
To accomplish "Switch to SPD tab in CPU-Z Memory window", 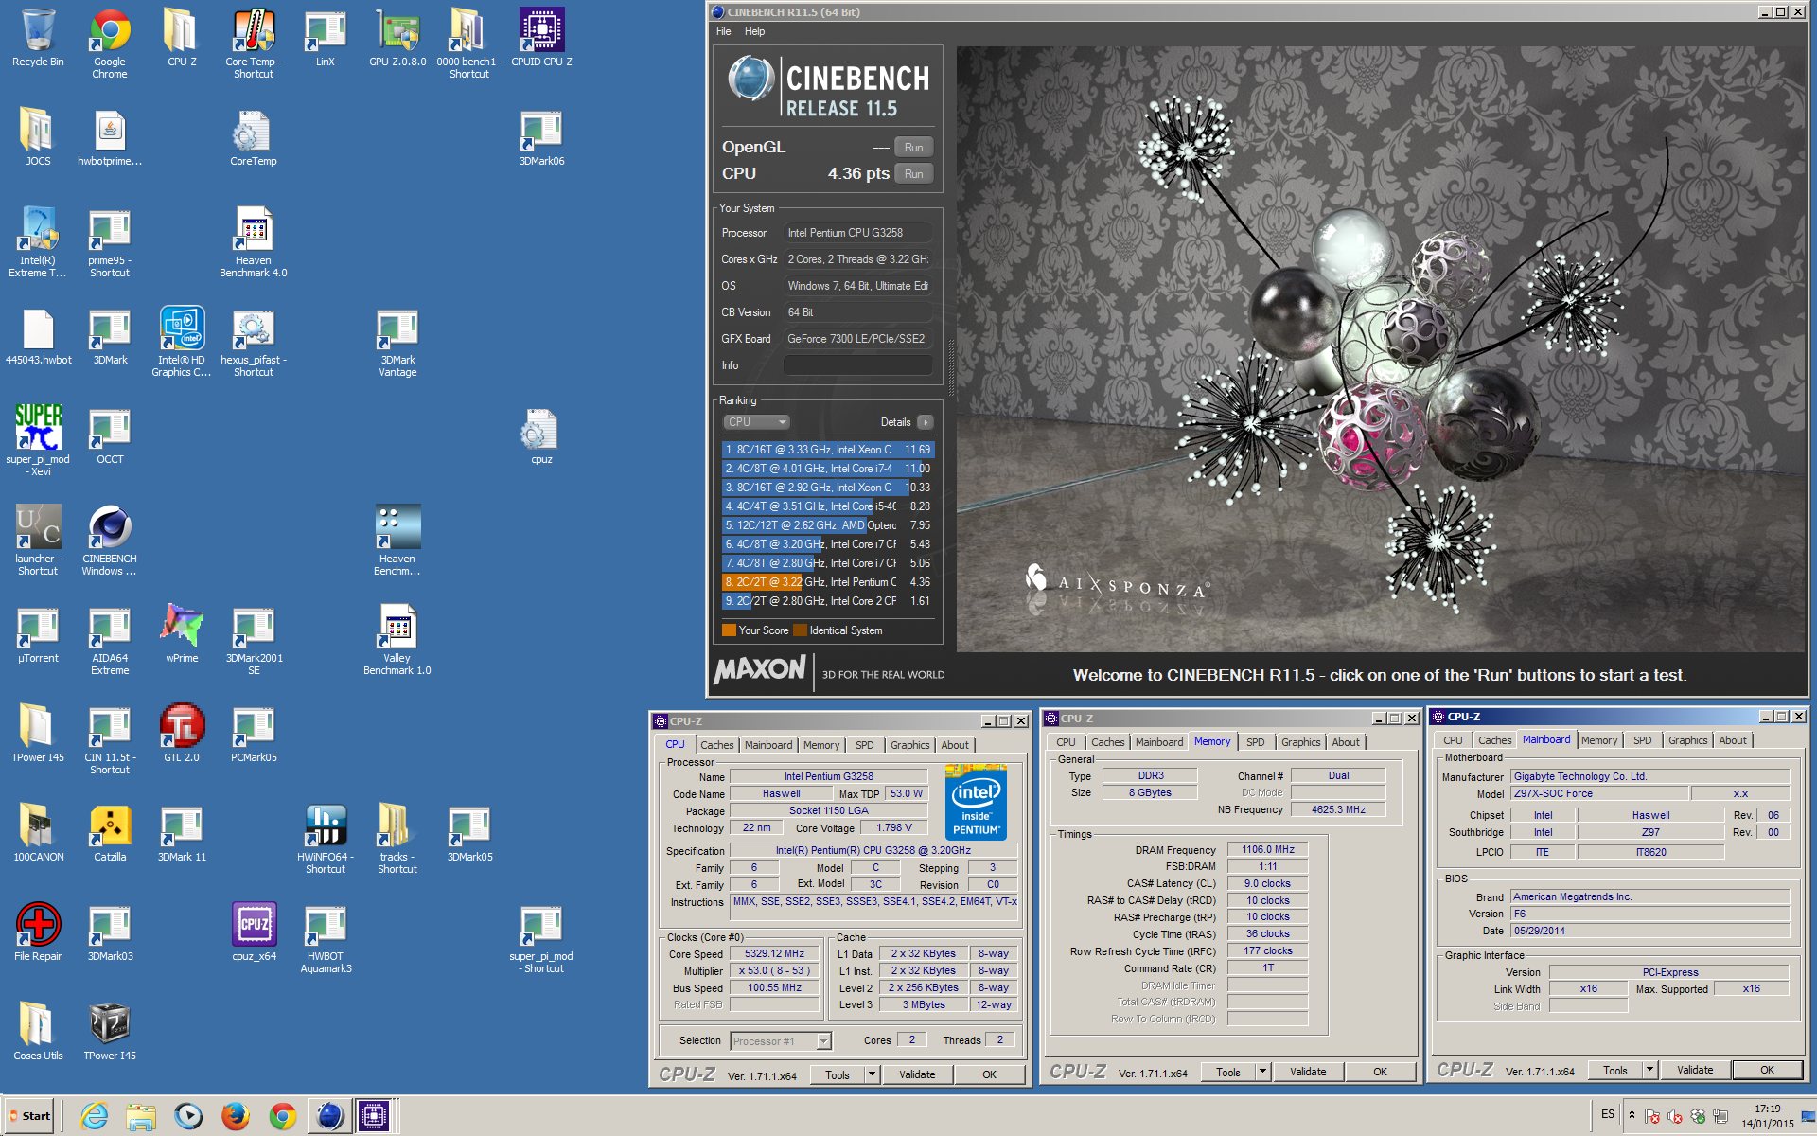I will tap(1255, 742).
